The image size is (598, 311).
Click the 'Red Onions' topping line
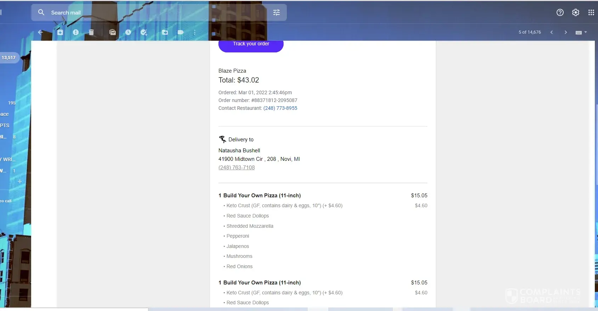point(240,266)
